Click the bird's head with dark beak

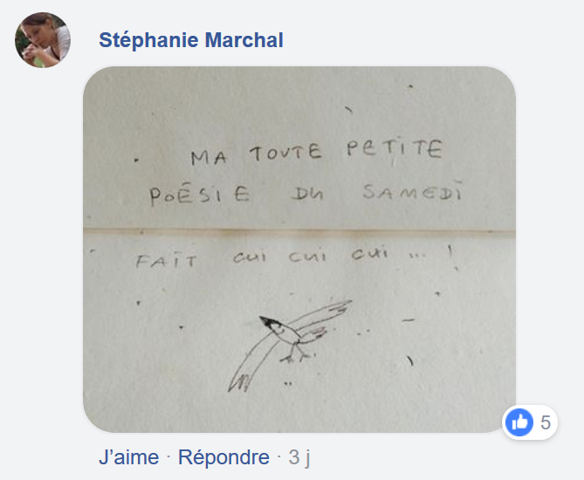click(271, 325)
